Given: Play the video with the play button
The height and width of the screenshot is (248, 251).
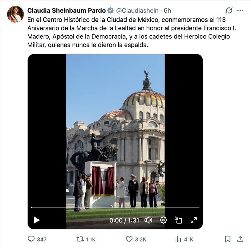Looking at the screenshot, I should point(37,220).
